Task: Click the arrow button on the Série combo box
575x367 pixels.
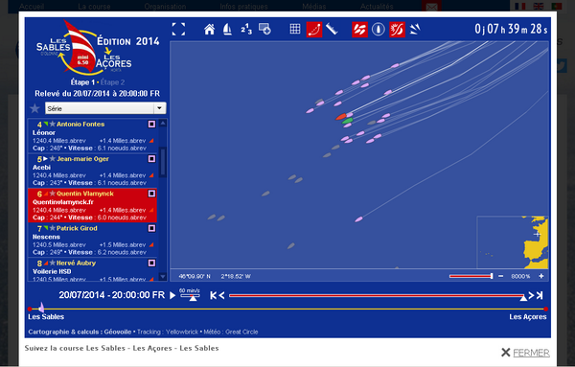Action: click(x=159, y=108)
